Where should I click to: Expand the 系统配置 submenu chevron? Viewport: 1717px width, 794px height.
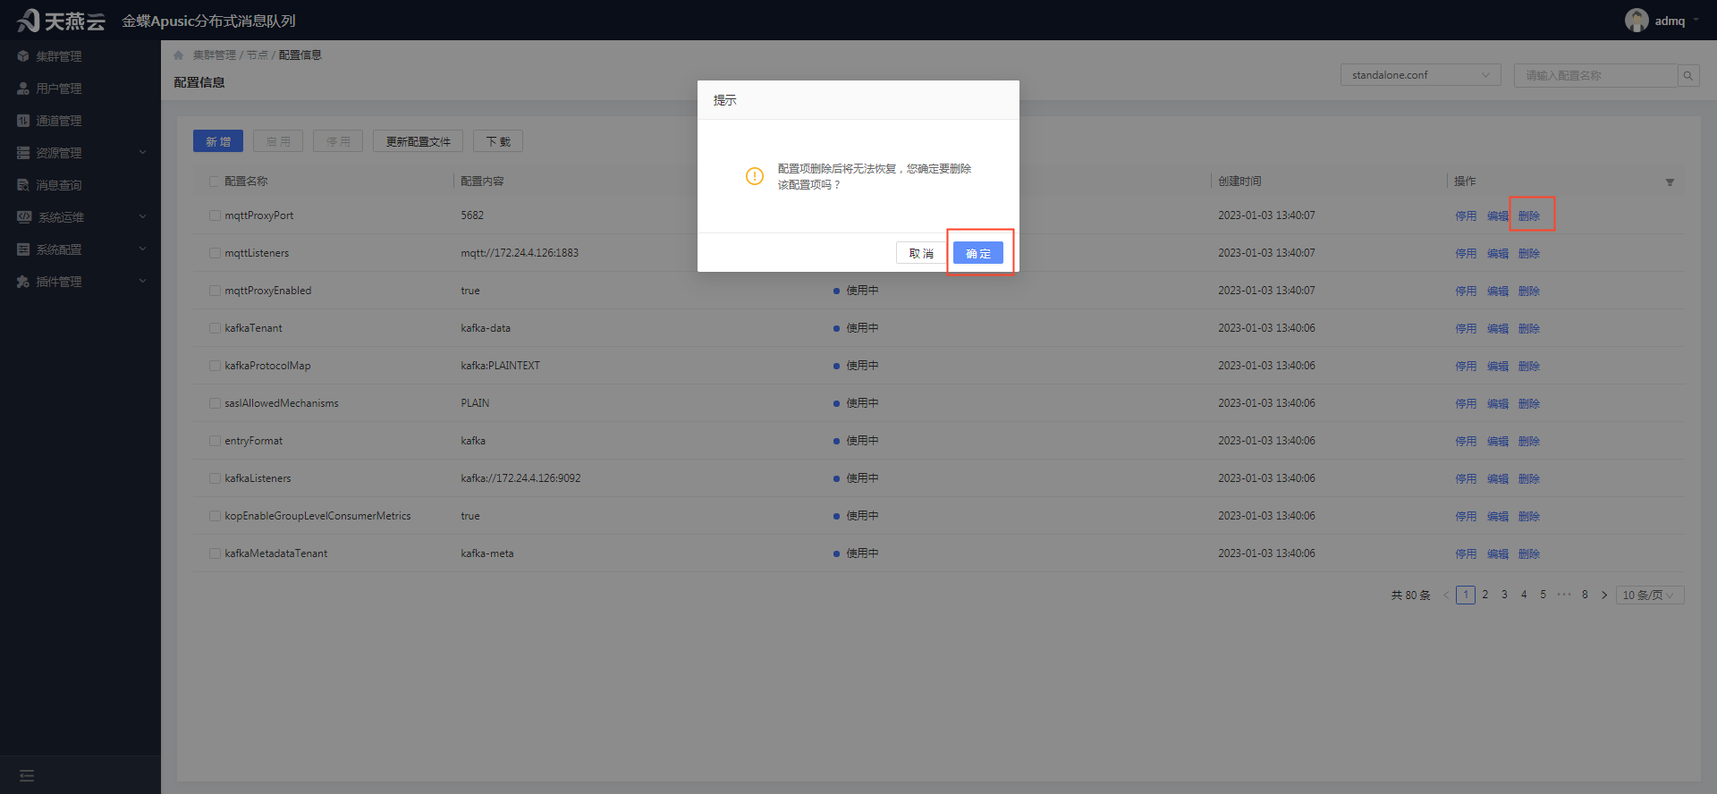coord(142,249)
